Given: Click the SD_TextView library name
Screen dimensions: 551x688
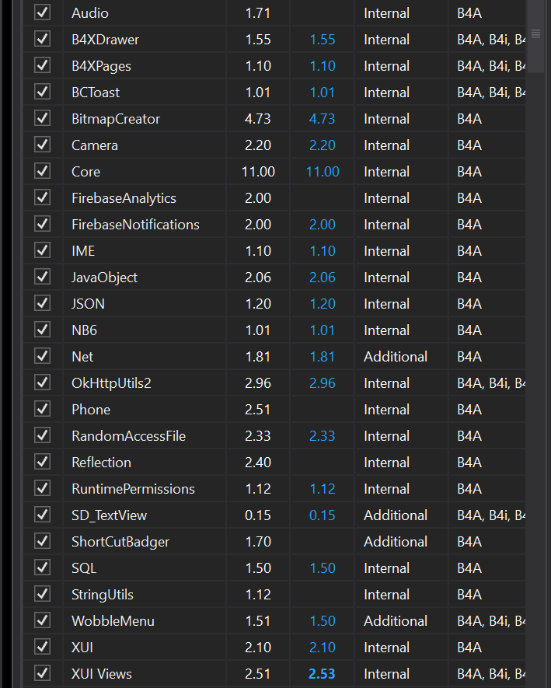Looking at the screenshot, I should coord(109,515).
